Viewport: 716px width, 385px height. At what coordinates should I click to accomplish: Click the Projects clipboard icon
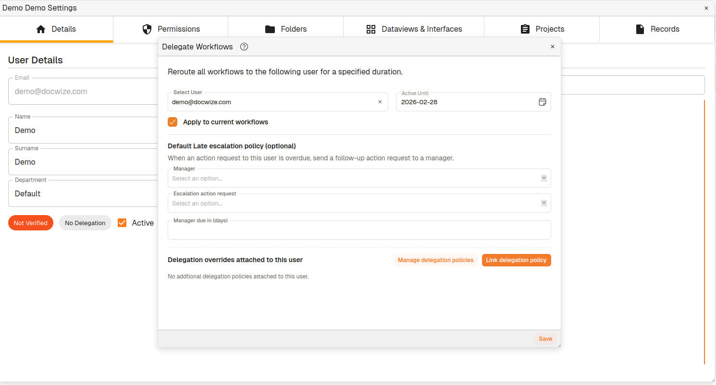[x=525, y=29]
